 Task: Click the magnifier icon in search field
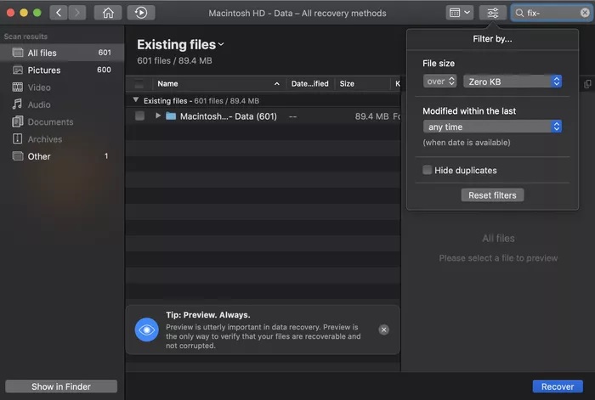tap(519, 13)
